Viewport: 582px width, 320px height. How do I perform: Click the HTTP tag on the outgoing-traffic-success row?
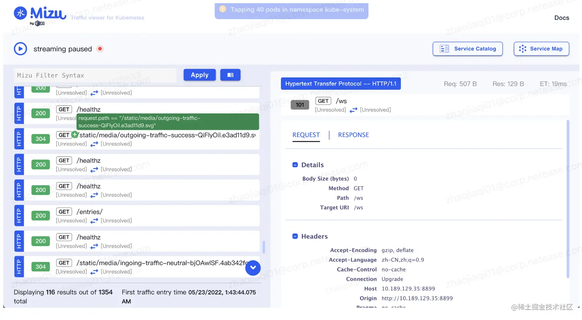(19, 139)
